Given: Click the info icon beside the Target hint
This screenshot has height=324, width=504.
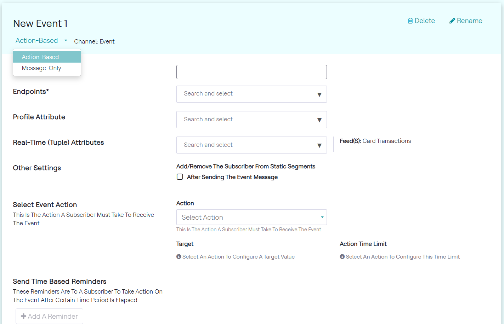Looking at the screenshot, I should point(179,257).
